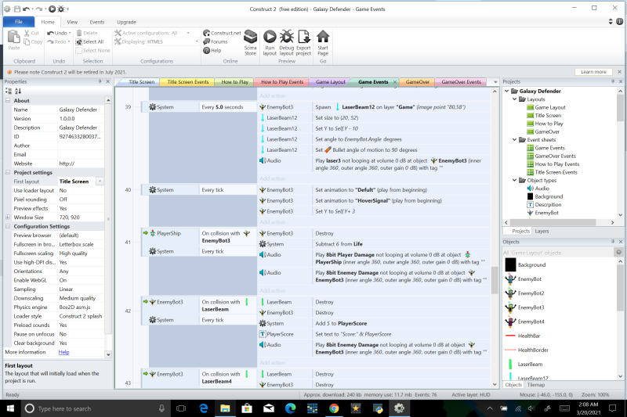Collapse the Layouts folder in Projects
The height and width of the screenshot is (417, 627).
tap(515, 99)
